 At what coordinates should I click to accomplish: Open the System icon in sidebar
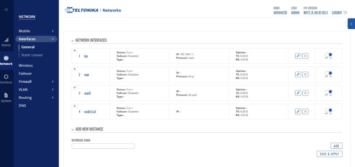(x=6, y=96)
